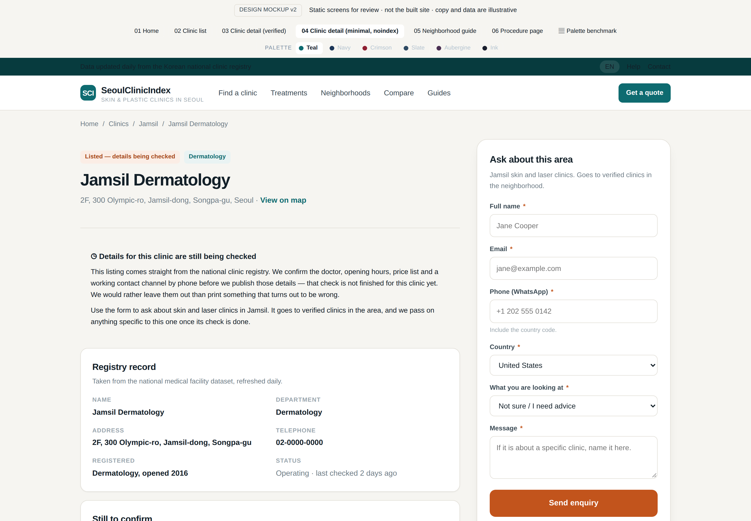Expand the Country dropdown
The width and height of the screenshot is (751, 521).
573,365
